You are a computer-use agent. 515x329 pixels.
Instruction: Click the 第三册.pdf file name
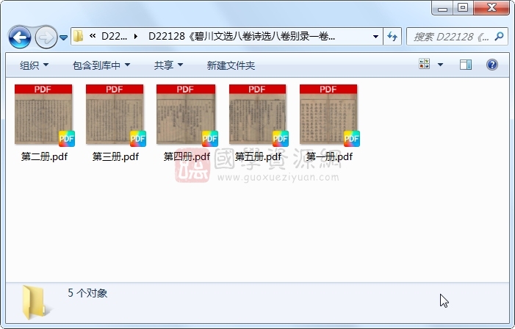pyautogui.click(x=115, y=156)
